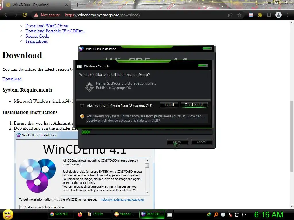Image resolution: width=294 pixels, height=220 pixels.
Task: Close the Windows Security dialog
Action: [x=203, y=66]
